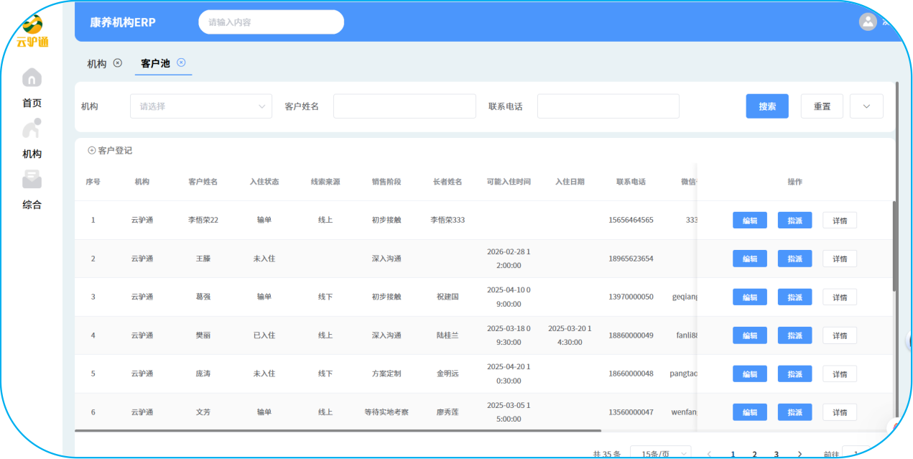Image resolution: width=913 pixels, height=459 pixels.
Task: Click 指派 for 李悟荣22
Action: click(794, 221)
